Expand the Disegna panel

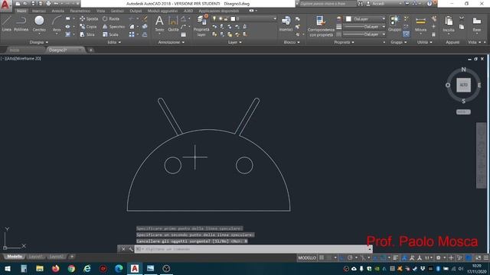point(39,42)
